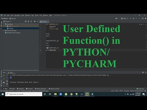Click Python interpreter in status bar

[137, 91]
